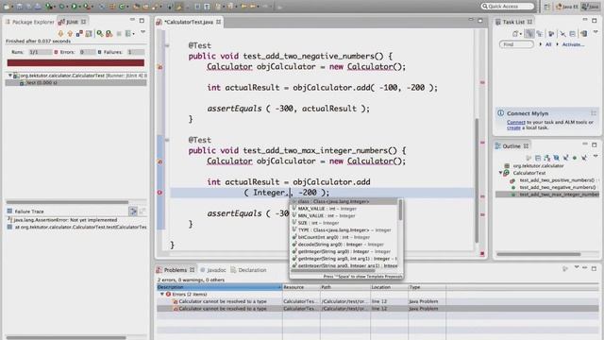Click the red JUnit progress bar

pos(75,62)
